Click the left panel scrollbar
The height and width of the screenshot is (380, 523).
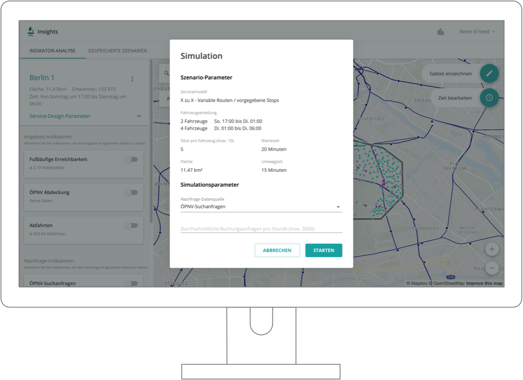(x=151, y=141)
